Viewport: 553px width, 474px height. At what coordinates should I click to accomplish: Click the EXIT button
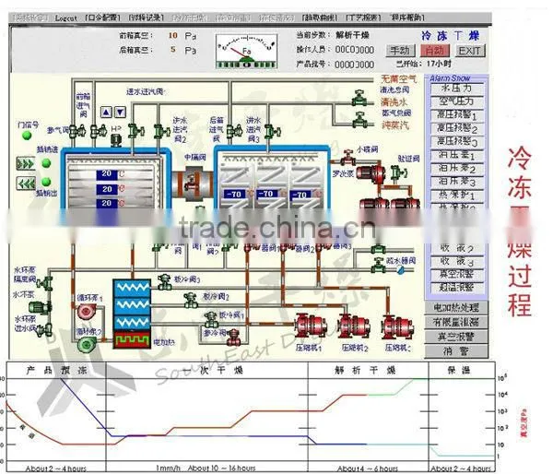(x=470, y=51)
